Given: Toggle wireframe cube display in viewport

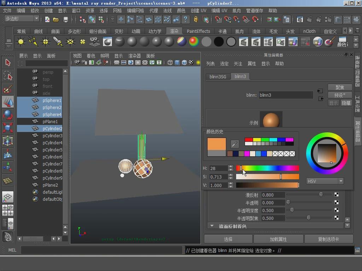Looking at the screenshot, I should (x=170, y=62).
